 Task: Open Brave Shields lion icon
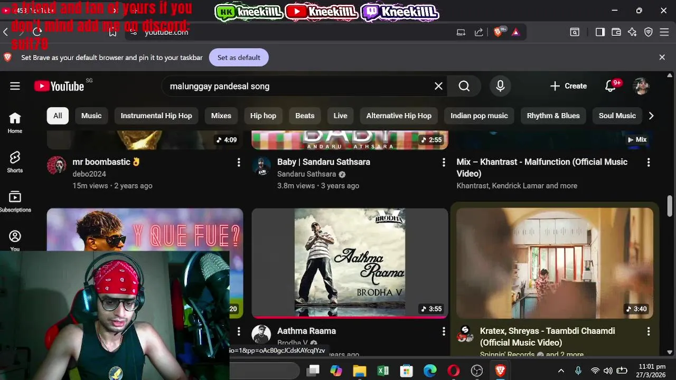497,32
